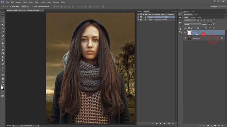Delete the layer with the Layers panel trash icon
This screenshot has height=127, width=227.
[222, 126]
